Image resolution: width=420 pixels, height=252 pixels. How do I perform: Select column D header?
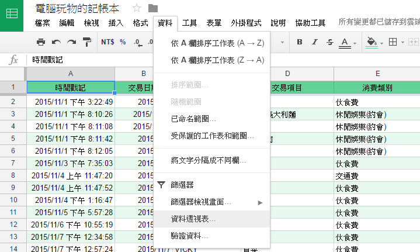click(x=287, y=74)
